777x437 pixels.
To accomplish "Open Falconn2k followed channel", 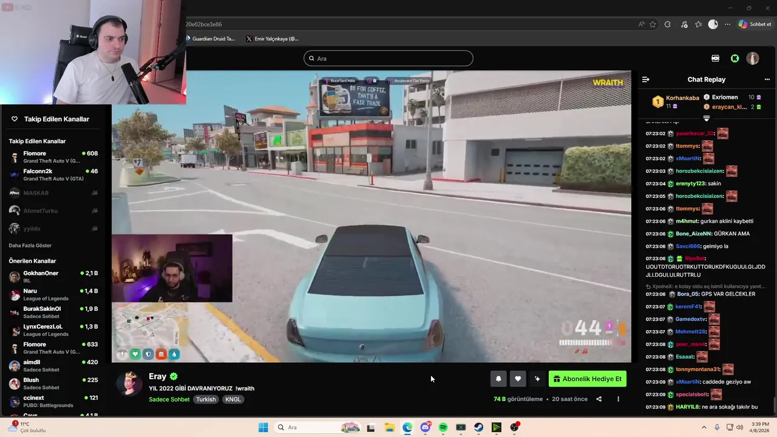I will point(53,175).
